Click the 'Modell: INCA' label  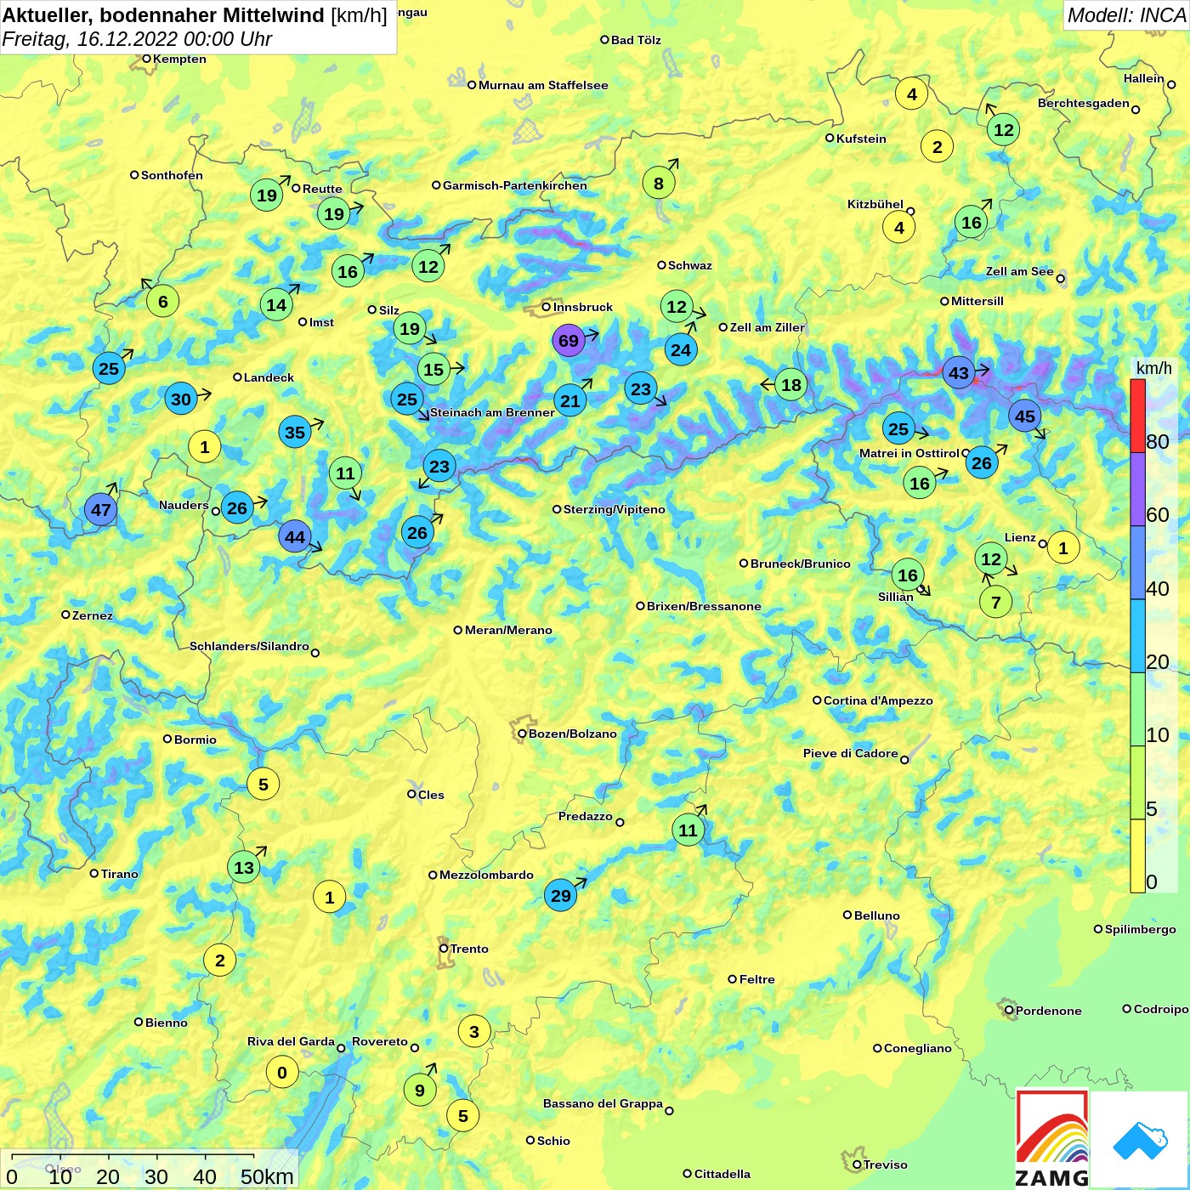[1126, 15]
